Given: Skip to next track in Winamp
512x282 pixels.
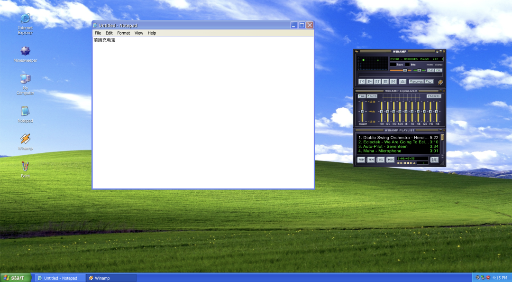Looking at the screenshot, I should (393, 82).
